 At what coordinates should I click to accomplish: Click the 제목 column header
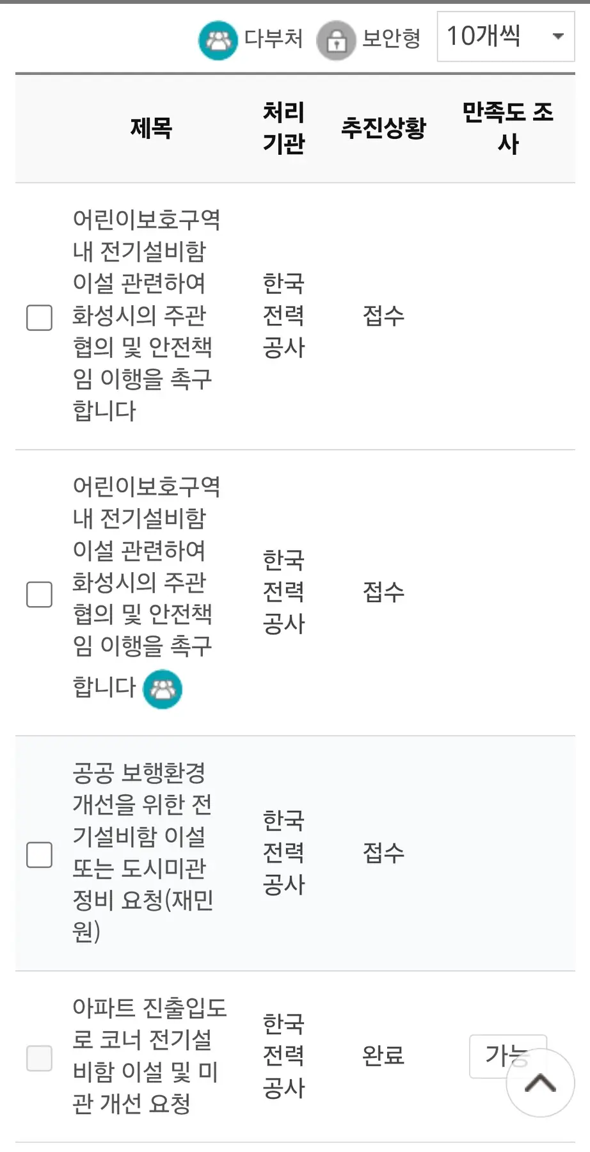click(x=151, y=128)
